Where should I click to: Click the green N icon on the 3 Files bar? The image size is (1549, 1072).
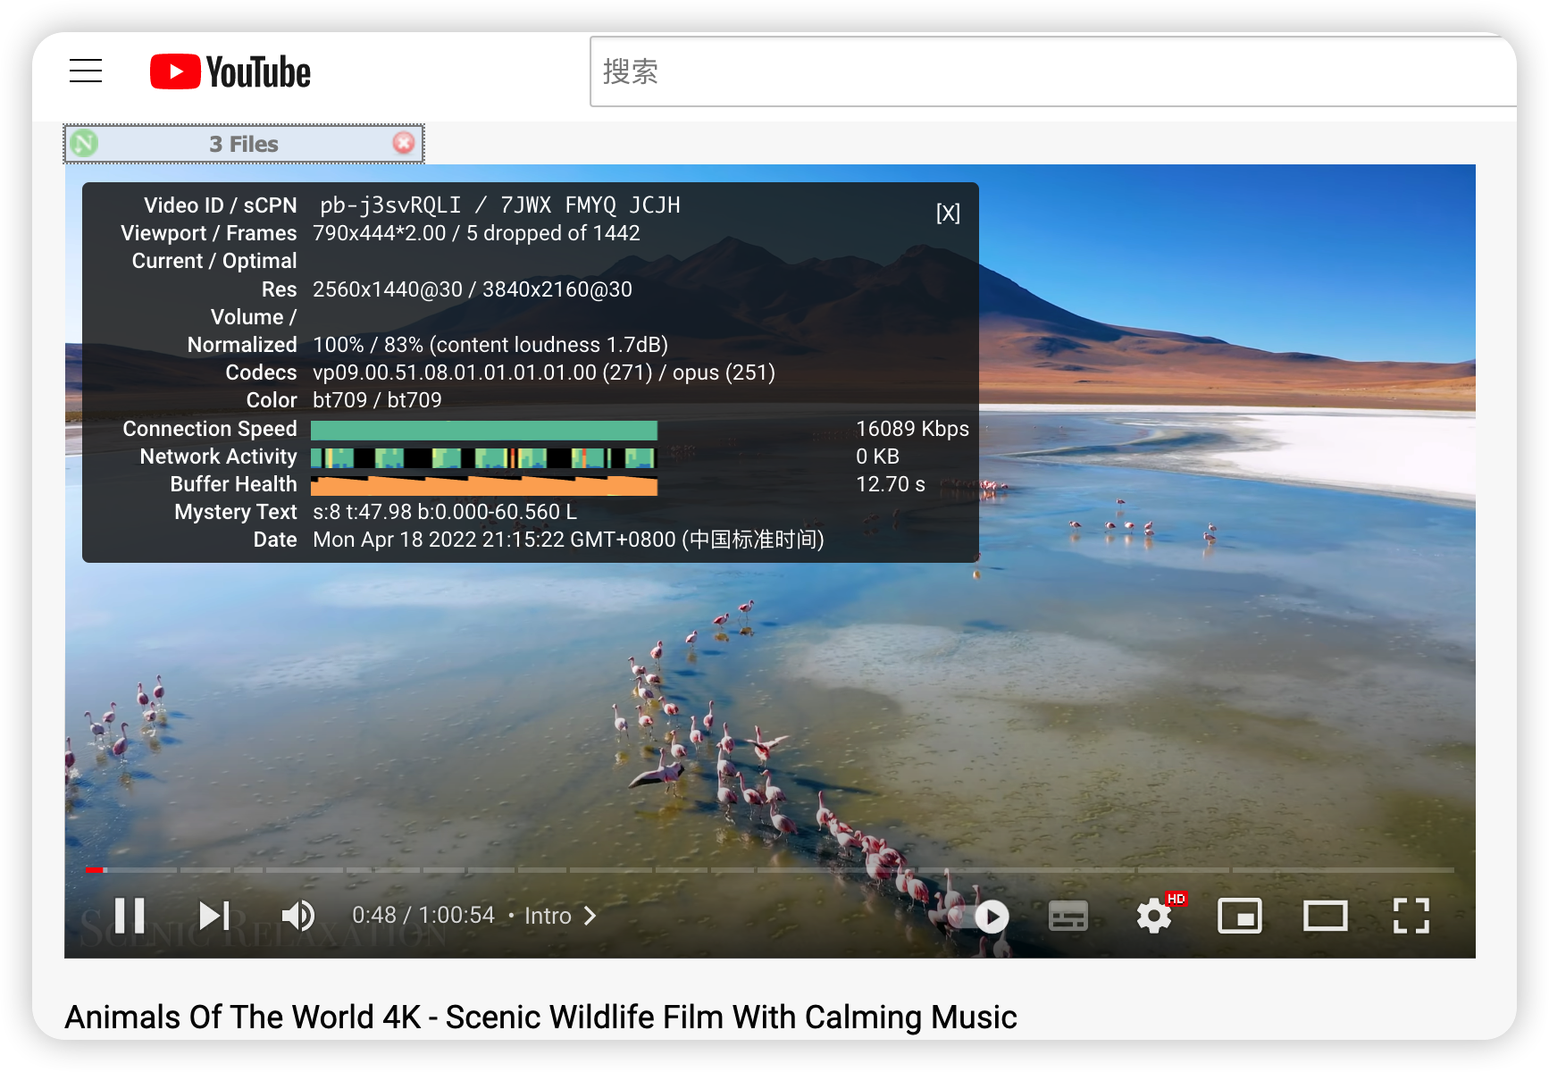[84, 143]
